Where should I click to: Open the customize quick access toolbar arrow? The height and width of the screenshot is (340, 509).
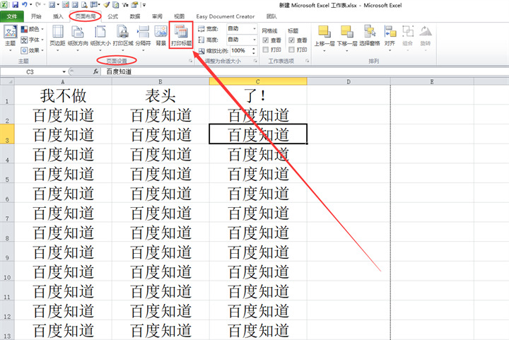tap(144, 5)
